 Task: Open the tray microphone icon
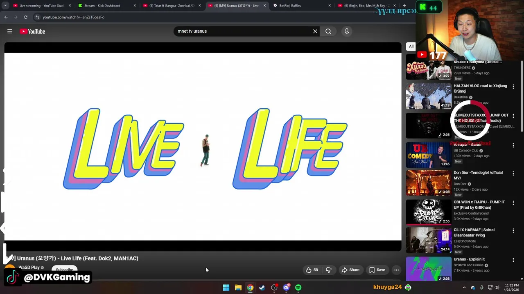point(481,287)
